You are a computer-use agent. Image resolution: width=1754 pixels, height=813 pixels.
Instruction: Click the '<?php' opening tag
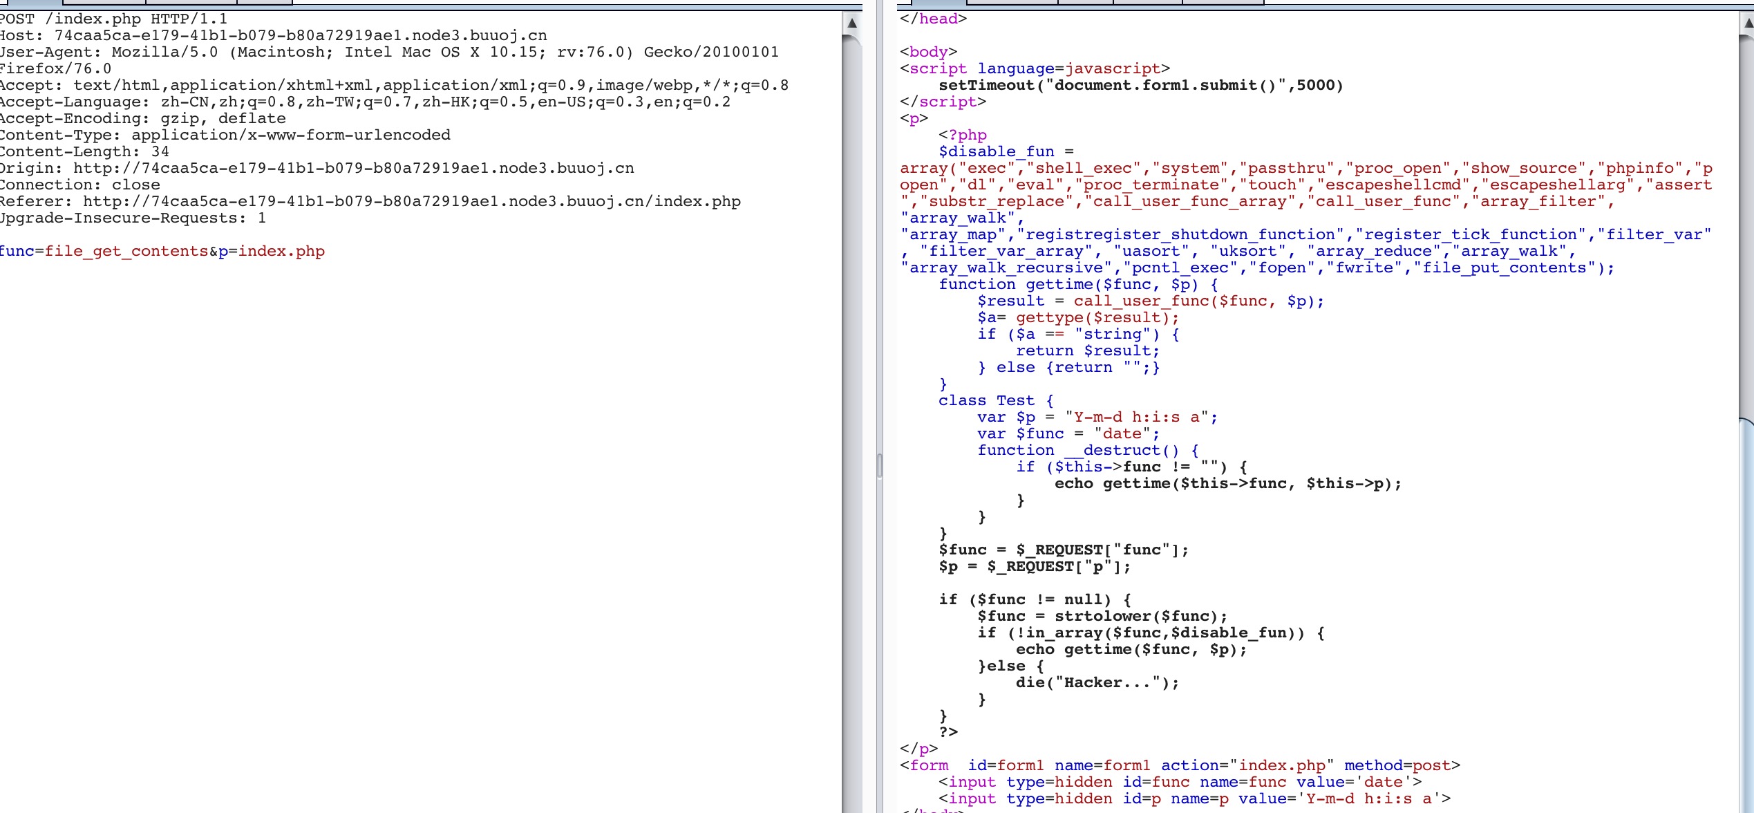click(x=963, y=135)
